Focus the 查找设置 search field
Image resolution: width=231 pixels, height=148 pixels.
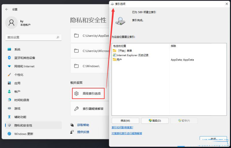pyautogui.click(x=33, y=37)
